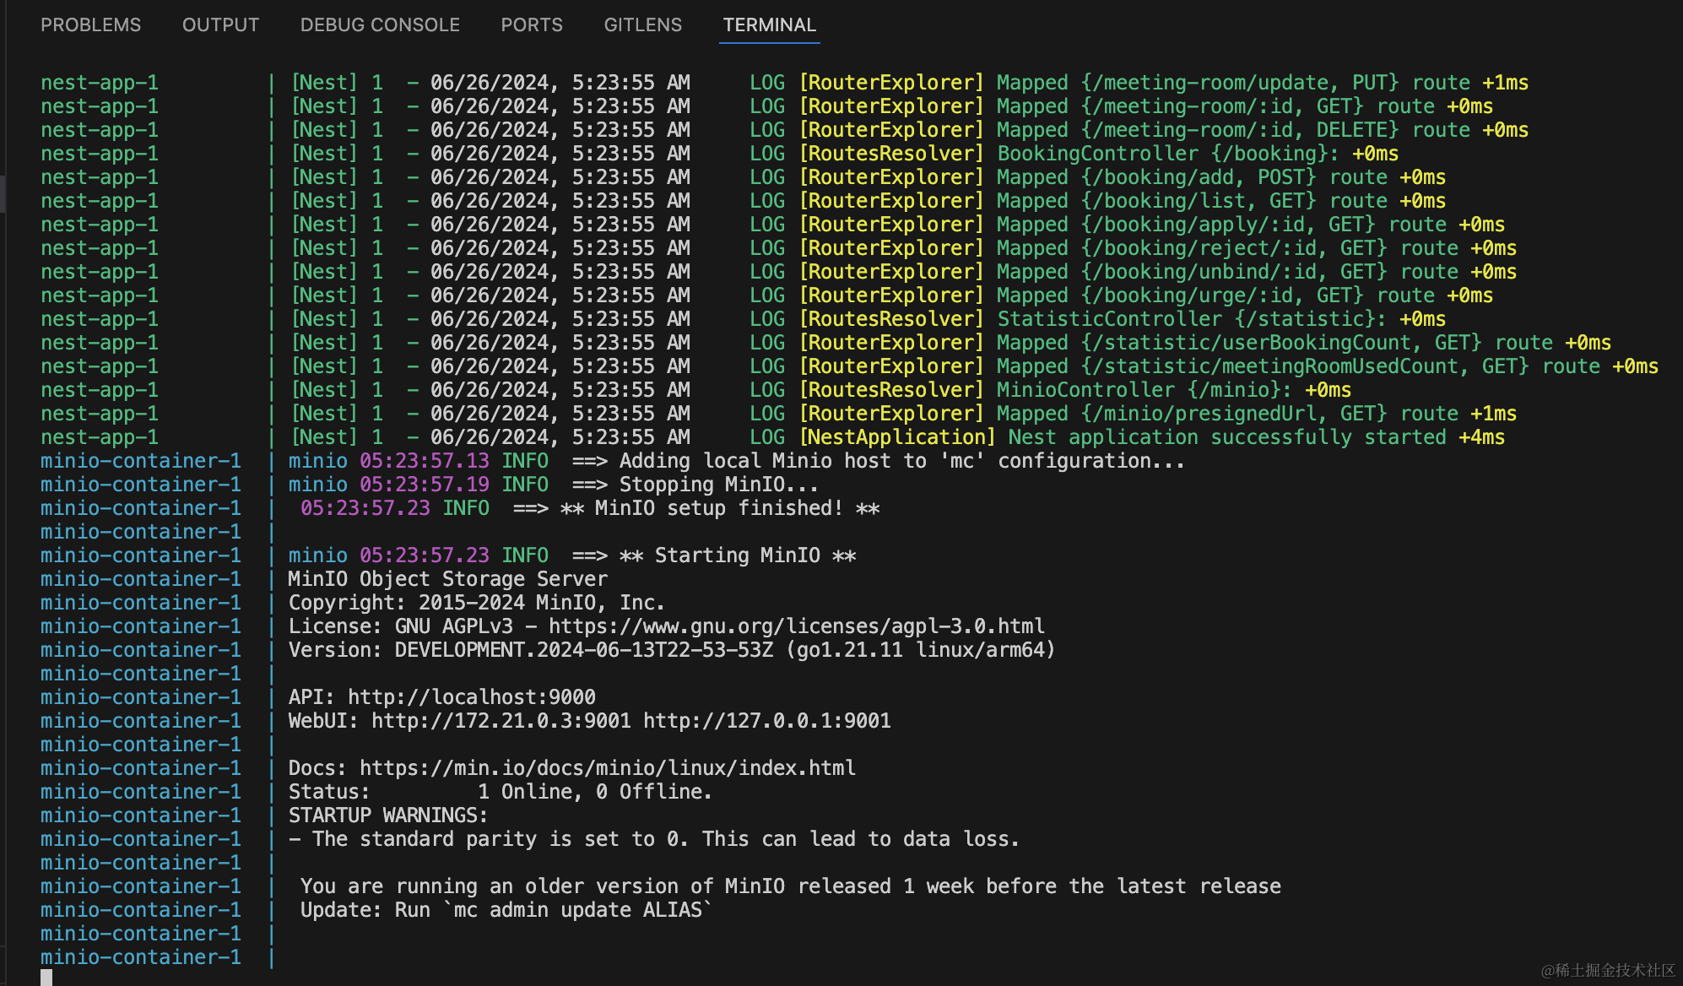Click the terminal cursor block at bottom
Image resolution: width=1683 pixels, height=986 pixels.
46,977
